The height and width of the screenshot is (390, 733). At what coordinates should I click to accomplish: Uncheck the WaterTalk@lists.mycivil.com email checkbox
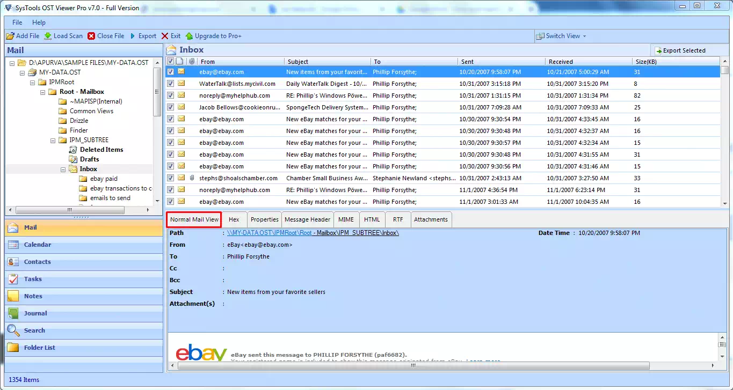click(170, 84)
